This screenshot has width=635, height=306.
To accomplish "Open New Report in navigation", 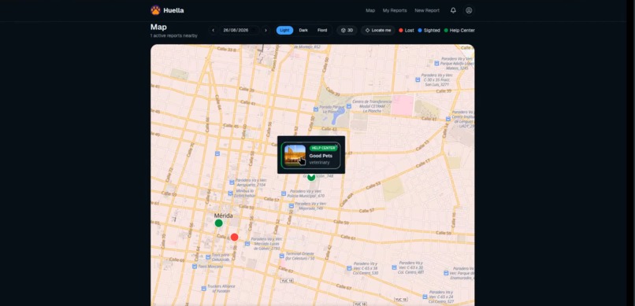I will [x=427, y=10].
